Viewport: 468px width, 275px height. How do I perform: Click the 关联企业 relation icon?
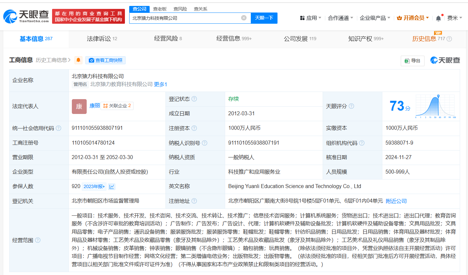click(105, 106)
